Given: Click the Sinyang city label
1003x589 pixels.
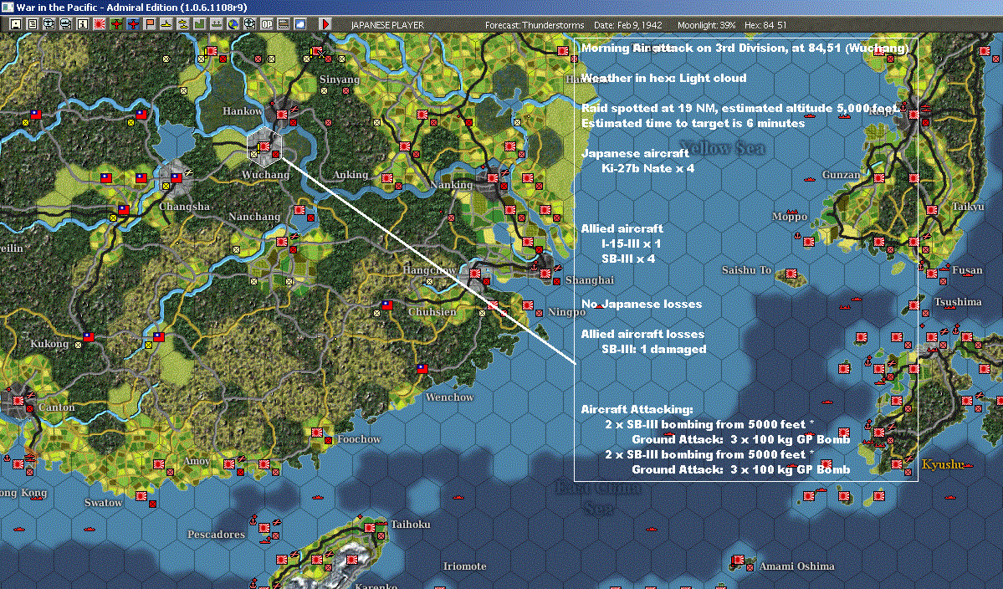Looking at the screenshot, I should coord(340,79).
